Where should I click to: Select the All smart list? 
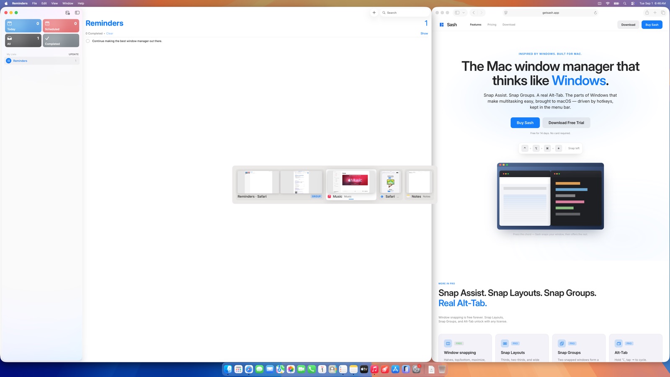point(23,40)
